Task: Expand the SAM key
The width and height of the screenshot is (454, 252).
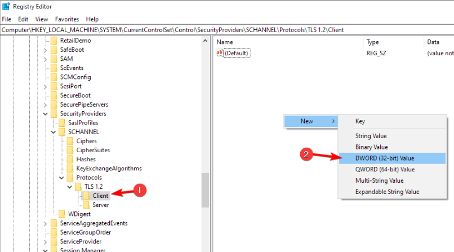Action: tap(45, 59)
